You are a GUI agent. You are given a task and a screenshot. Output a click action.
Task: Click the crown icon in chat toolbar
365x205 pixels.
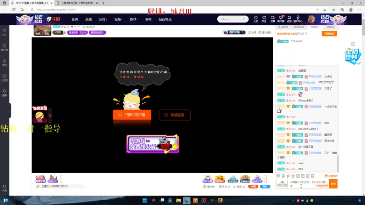pos(293,176)
